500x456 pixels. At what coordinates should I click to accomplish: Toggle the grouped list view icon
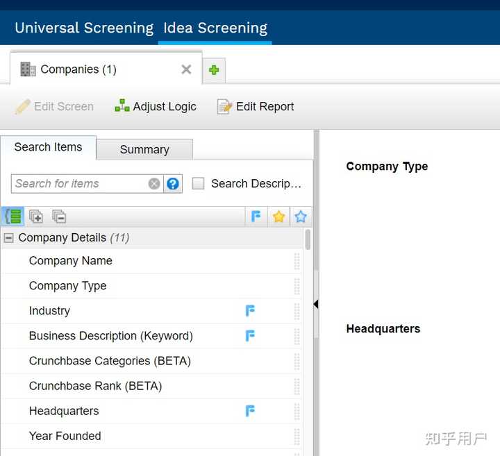click(x=12, y=217)
